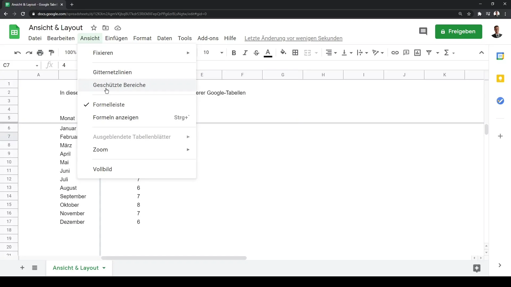Image resolution: width=511 pixels, height=287 pixels.
Task: Select the paint format roller icon
Action: tap(51, 53)
